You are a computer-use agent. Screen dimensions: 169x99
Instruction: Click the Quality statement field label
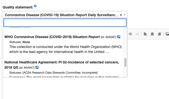point(18,7)
